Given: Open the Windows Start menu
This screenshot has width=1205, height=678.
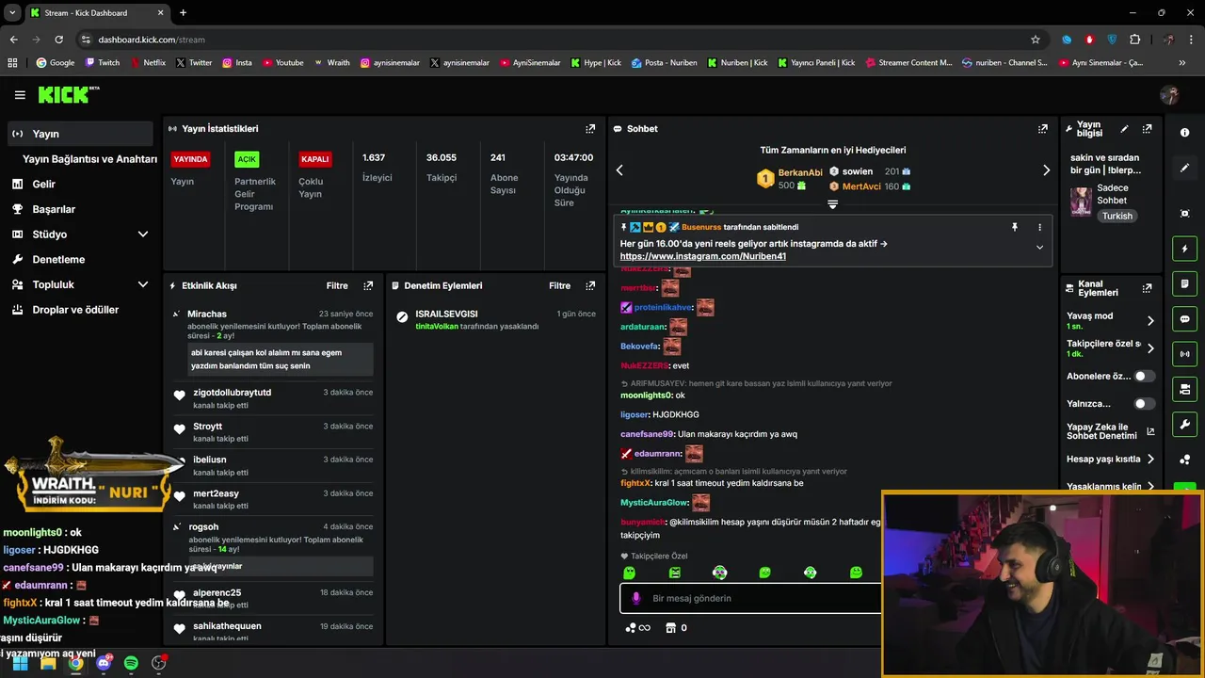Looking at the screenshot, I should [x=20, y=663].
